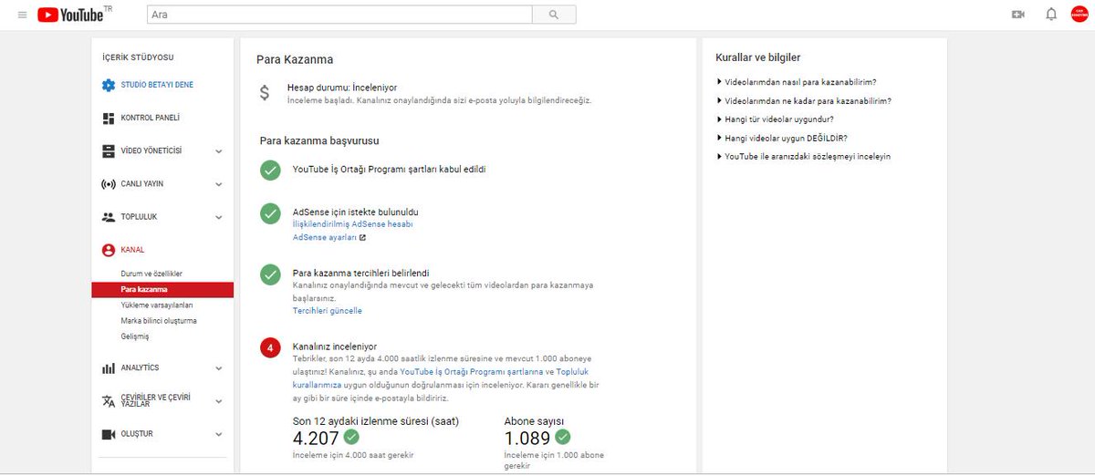
Task: Expand 'Videolarımdan ne kadar para kazanabilirim?'
Action: 804,100
